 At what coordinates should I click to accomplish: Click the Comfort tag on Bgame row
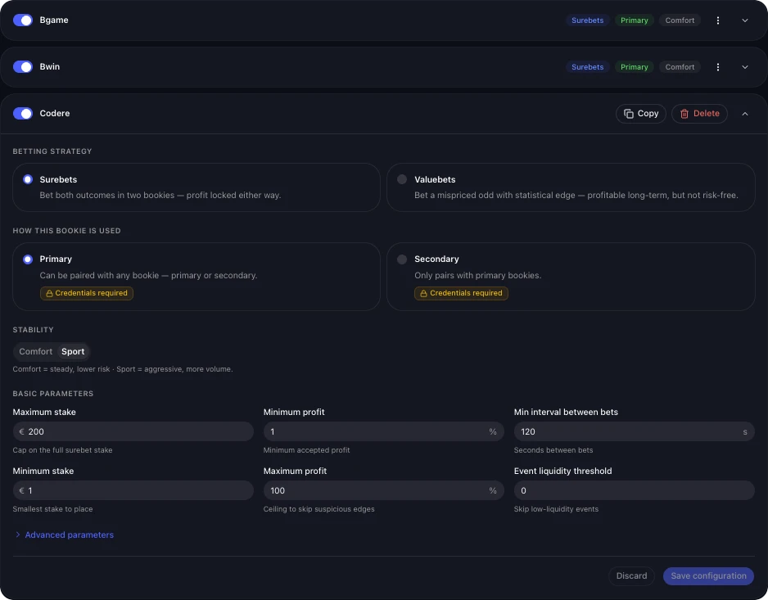coord(680,20)
